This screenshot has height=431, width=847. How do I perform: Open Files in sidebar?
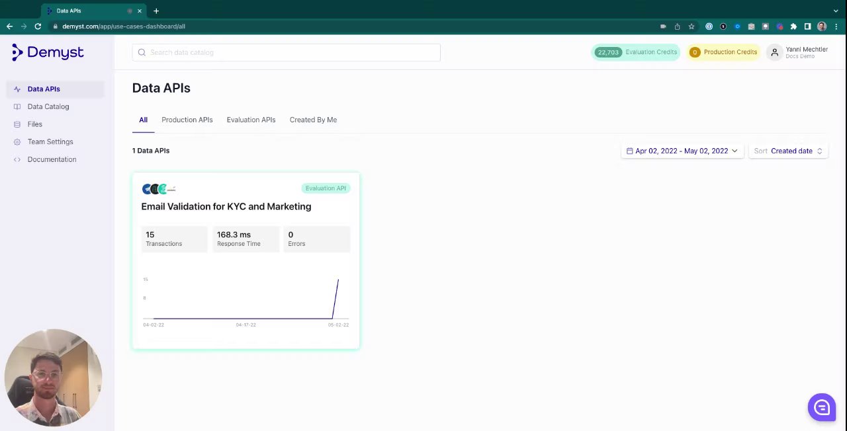[56, 124]
